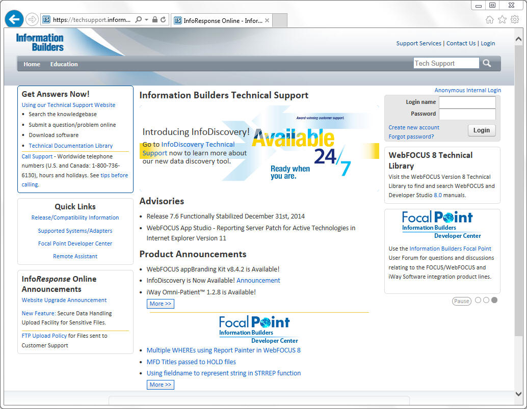Open the Call Support link

(x=37, y=156)
